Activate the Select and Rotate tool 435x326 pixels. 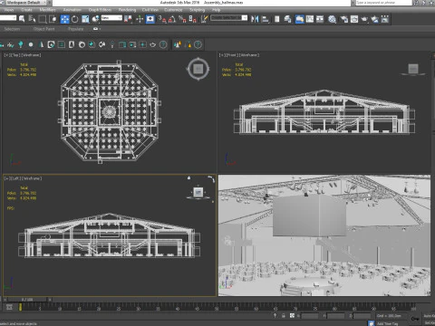click(75, 19)
